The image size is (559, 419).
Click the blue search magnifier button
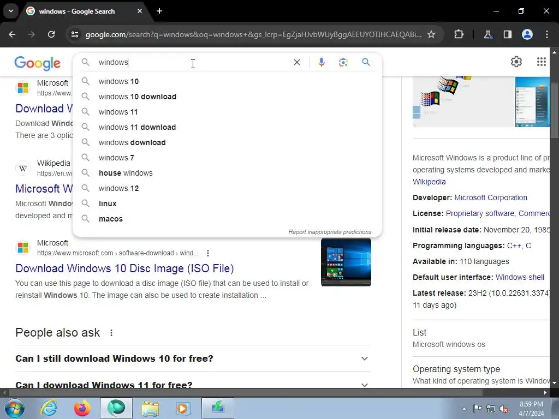(366, 62)
